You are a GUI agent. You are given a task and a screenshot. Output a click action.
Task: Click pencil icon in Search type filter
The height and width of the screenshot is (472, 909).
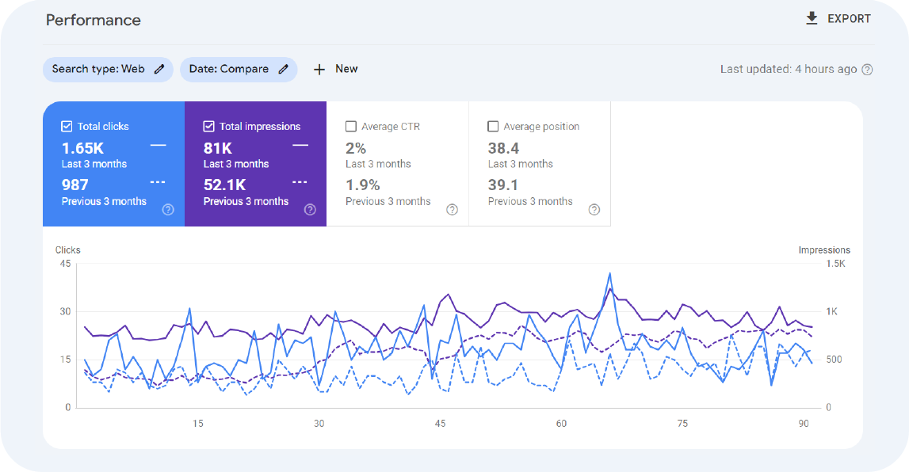pyautogui.click(x=159, y=69)
